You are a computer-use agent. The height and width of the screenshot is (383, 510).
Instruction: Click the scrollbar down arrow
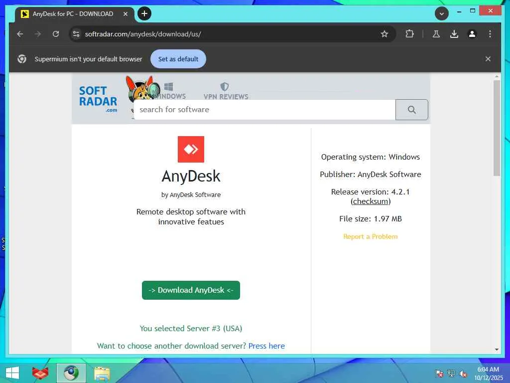(497, 350)
